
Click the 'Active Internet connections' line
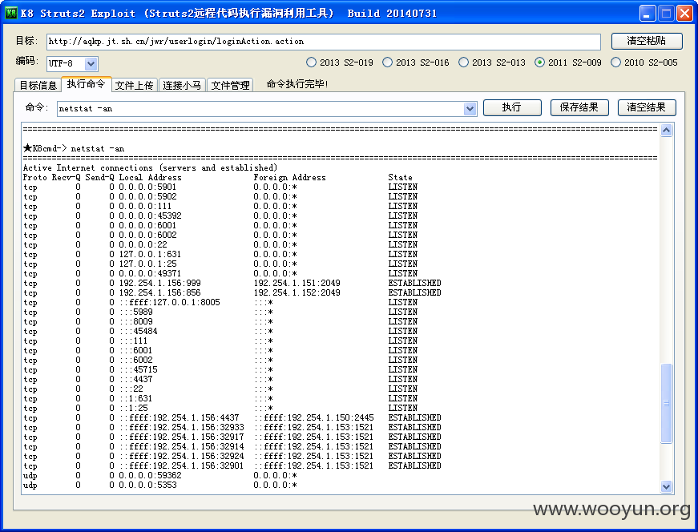pyautogui.click(x=150, y=167)
